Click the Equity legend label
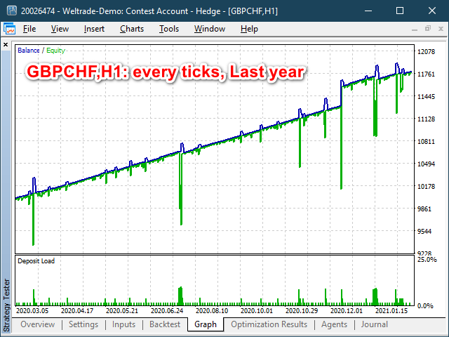449x337 pixels. tap(55, 51)
